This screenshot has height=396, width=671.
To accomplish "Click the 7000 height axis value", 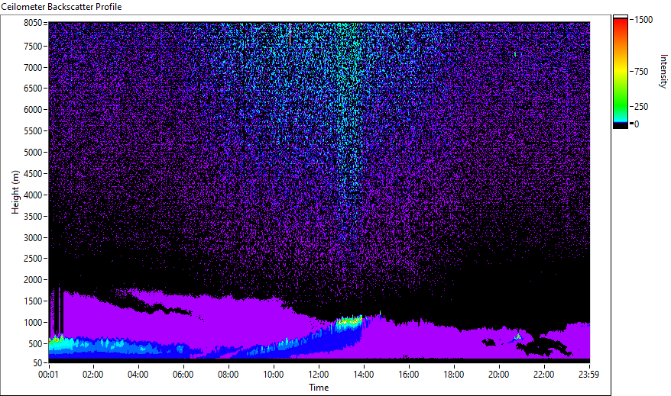I will pos(33,67).
